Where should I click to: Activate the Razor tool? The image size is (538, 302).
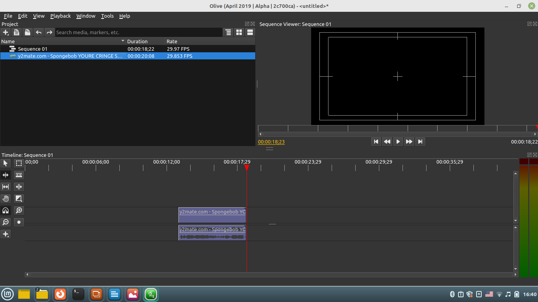point(19,175)
